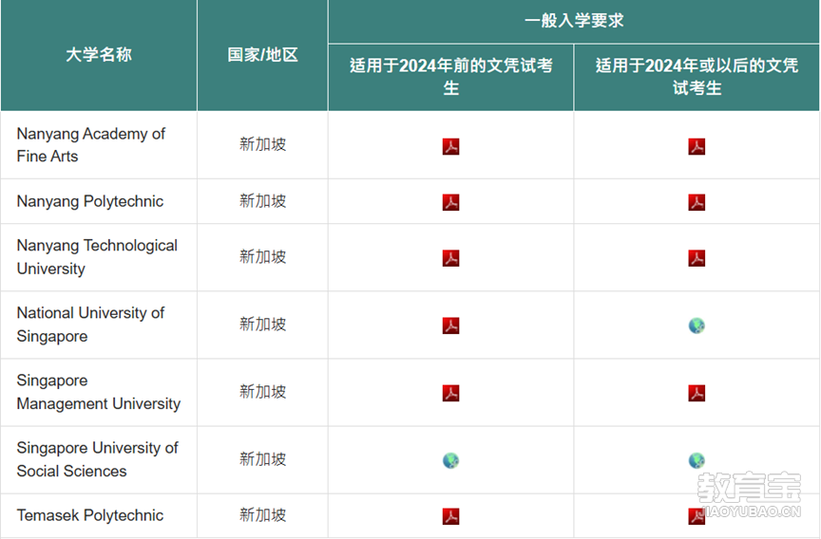Click 新加坡 in the Nanyang Polytechnic row
This screenshot has width=821, height=539.
point(263,201)
